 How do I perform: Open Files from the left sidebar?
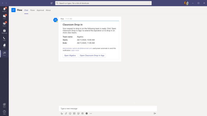tap(4, 46)
